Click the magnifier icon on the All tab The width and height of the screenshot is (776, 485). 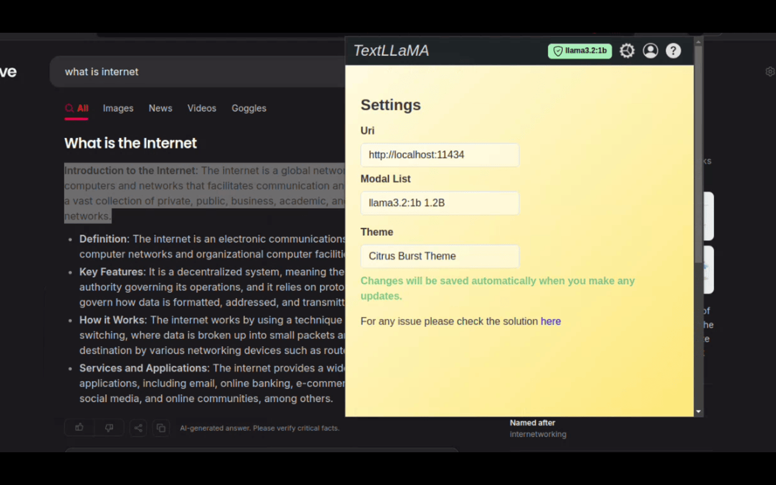click(69, 108)
